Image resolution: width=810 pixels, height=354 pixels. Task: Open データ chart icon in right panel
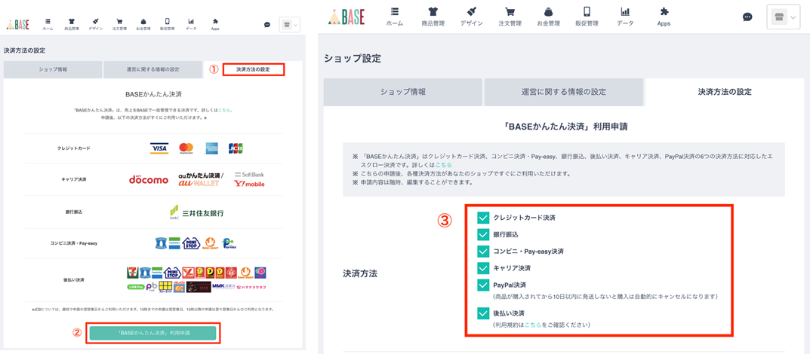pos(625,17)
